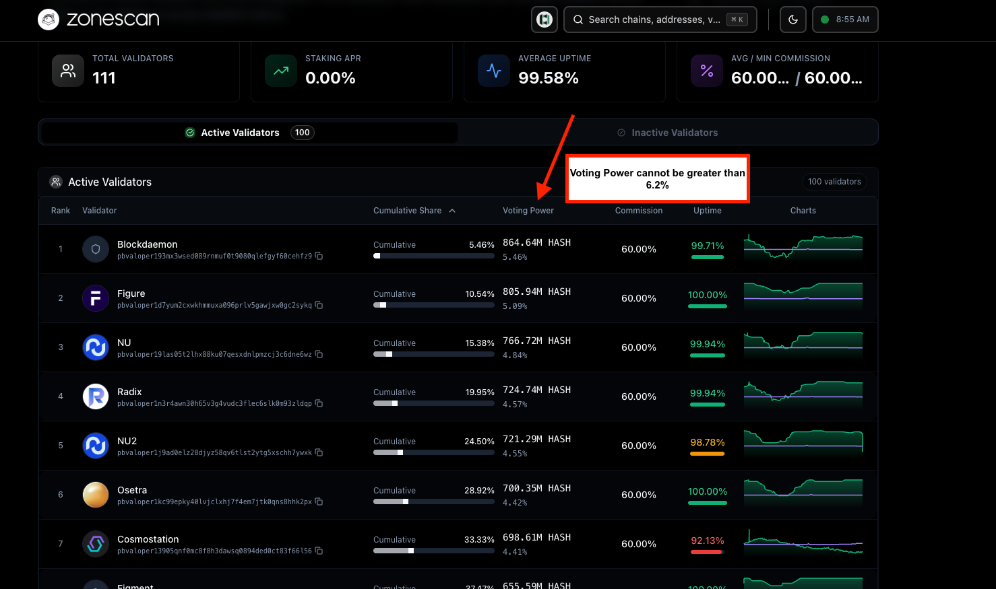Image resolution: width=996 pixels, height=589 pixels.
Task: Click the commission percent icon
Action: coord(707,71)
